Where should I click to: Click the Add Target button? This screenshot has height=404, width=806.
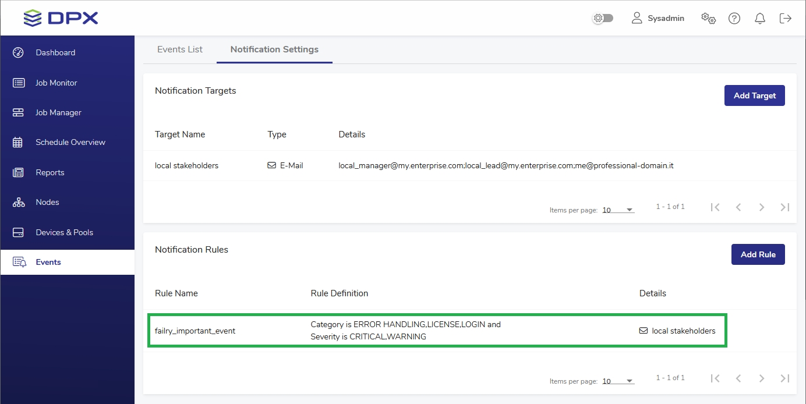pyautogui.click(x=754, y=95)
